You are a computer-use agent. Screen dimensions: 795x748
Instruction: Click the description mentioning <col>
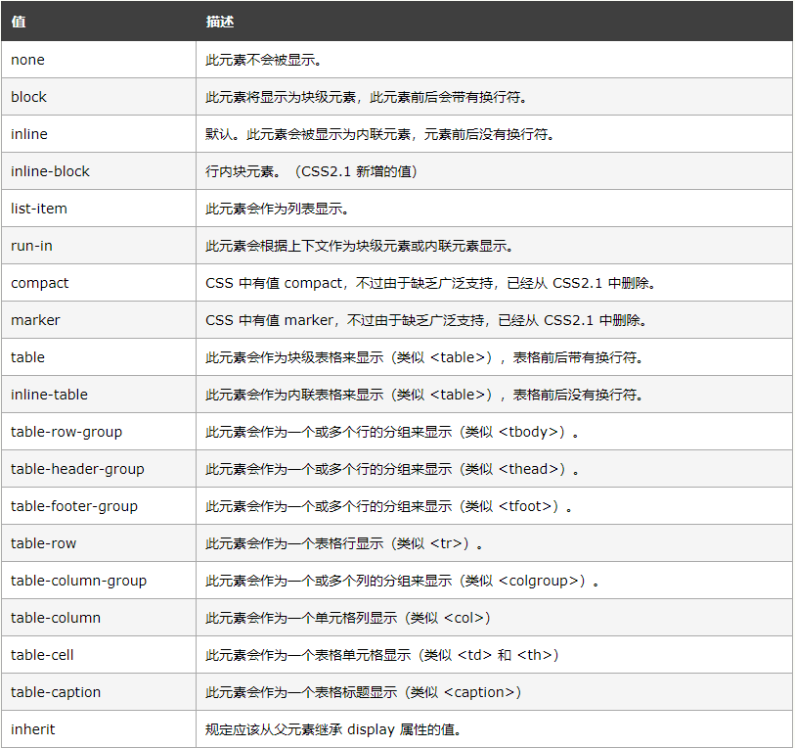click(348, 618)
